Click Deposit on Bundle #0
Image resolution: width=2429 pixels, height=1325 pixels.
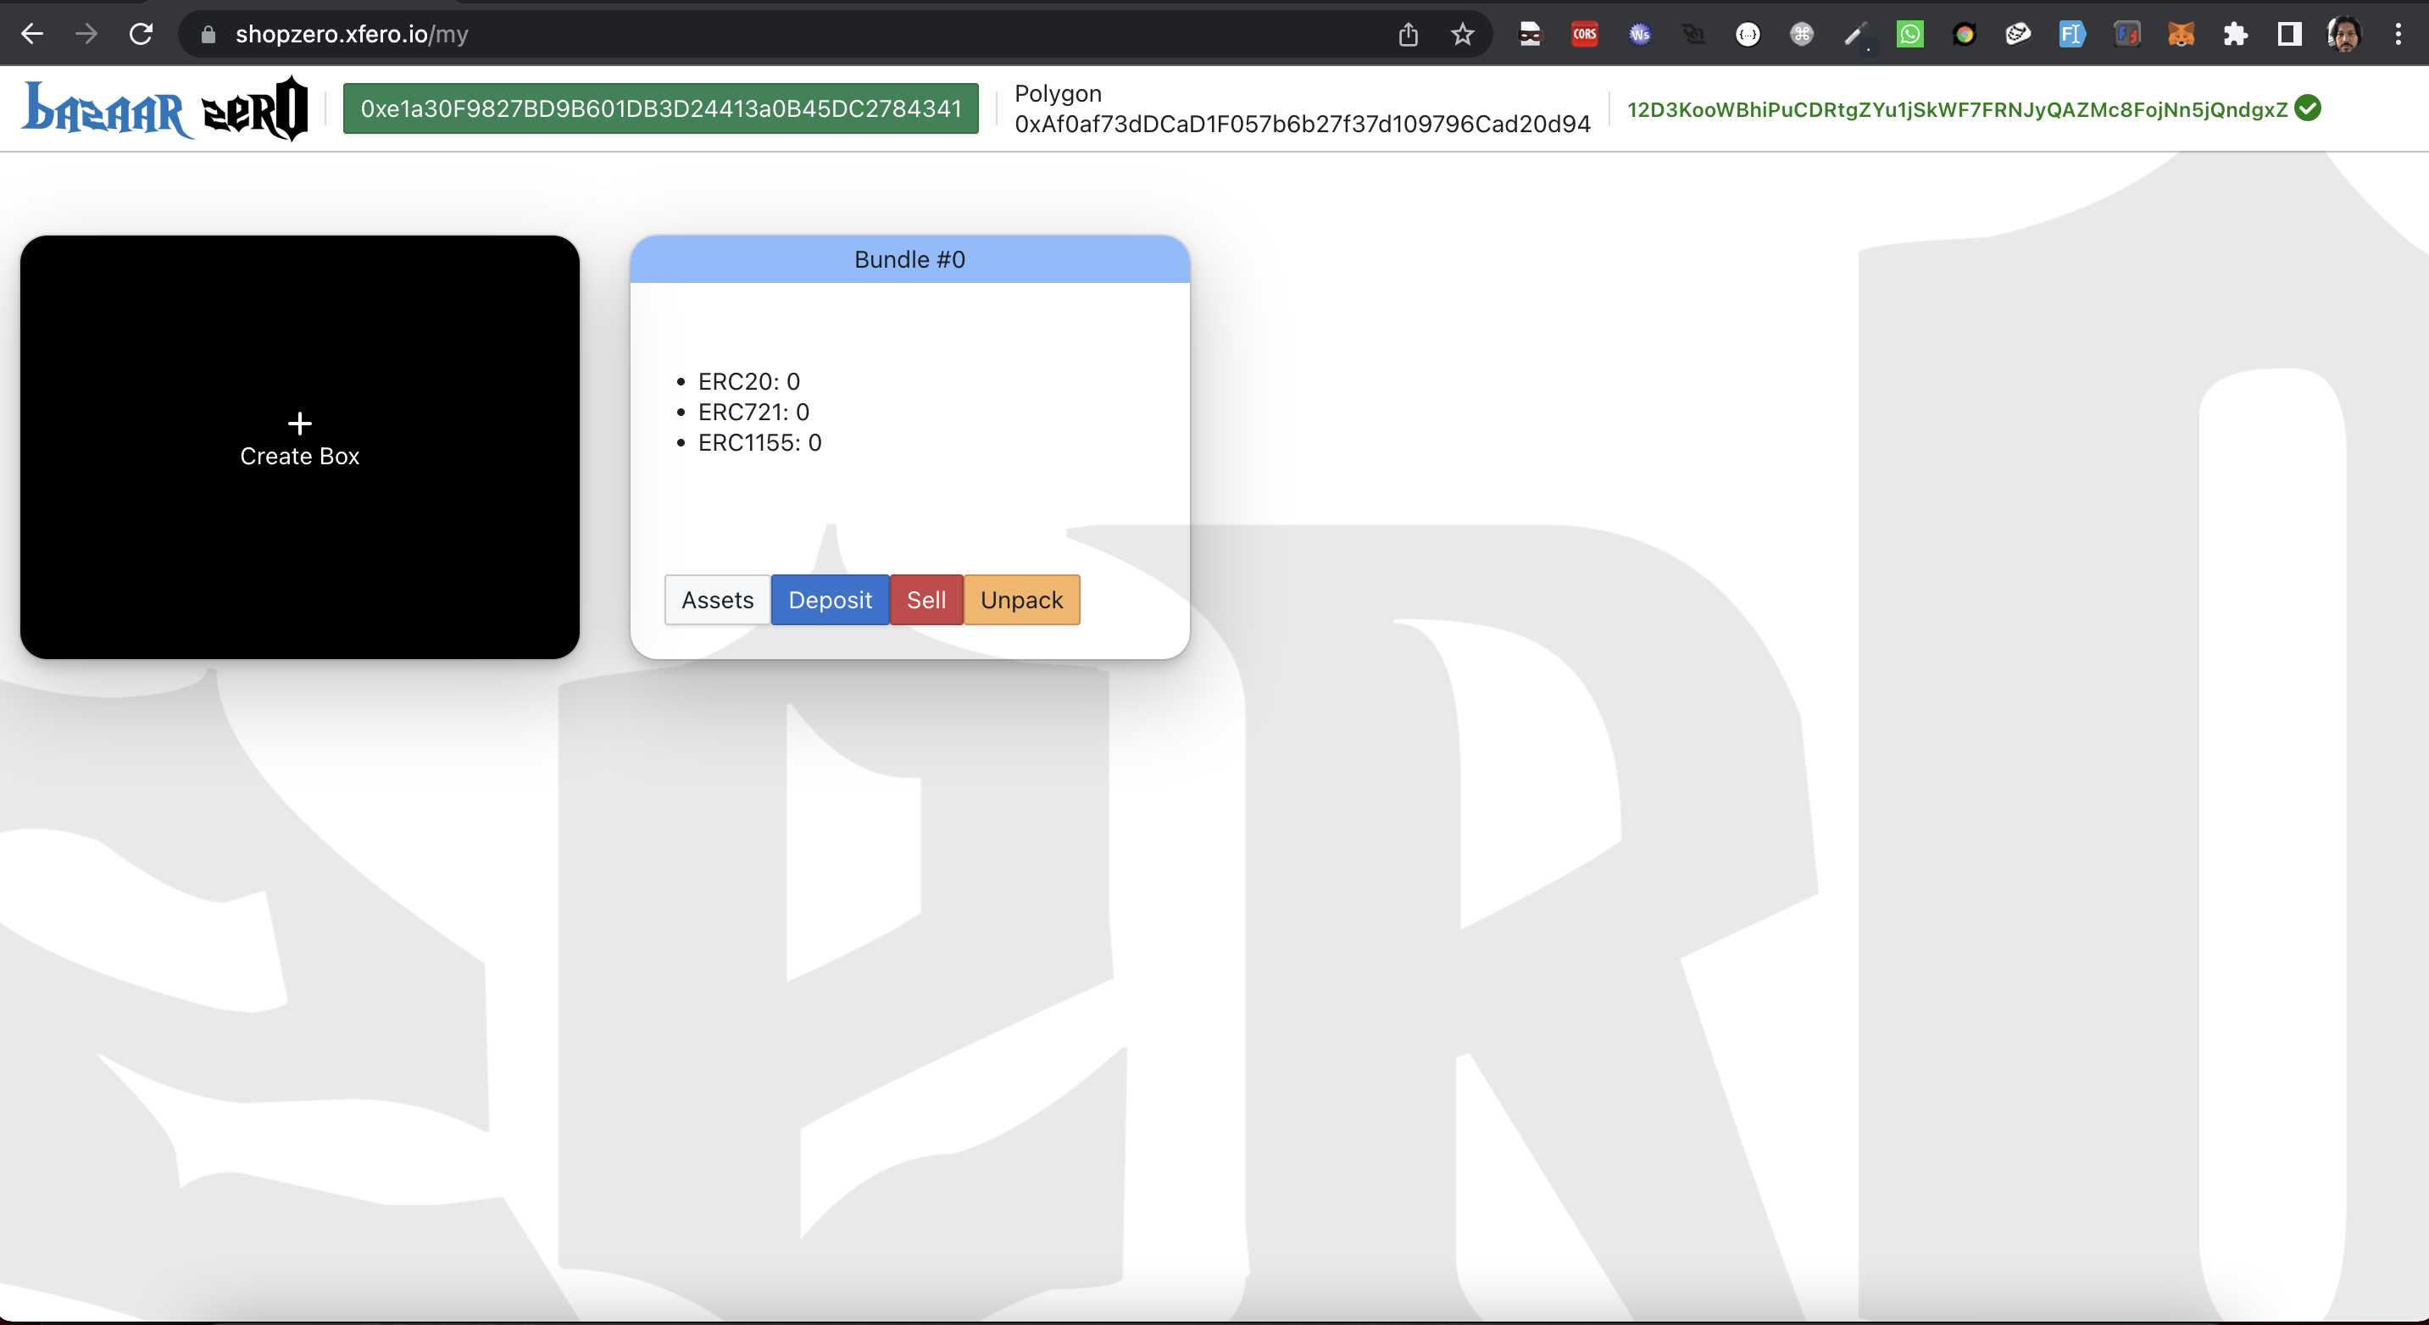tap(830, 601)
